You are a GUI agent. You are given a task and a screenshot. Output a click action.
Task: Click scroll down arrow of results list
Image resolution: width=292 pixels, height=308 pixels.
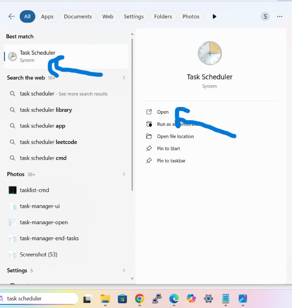tap(132, 279)
